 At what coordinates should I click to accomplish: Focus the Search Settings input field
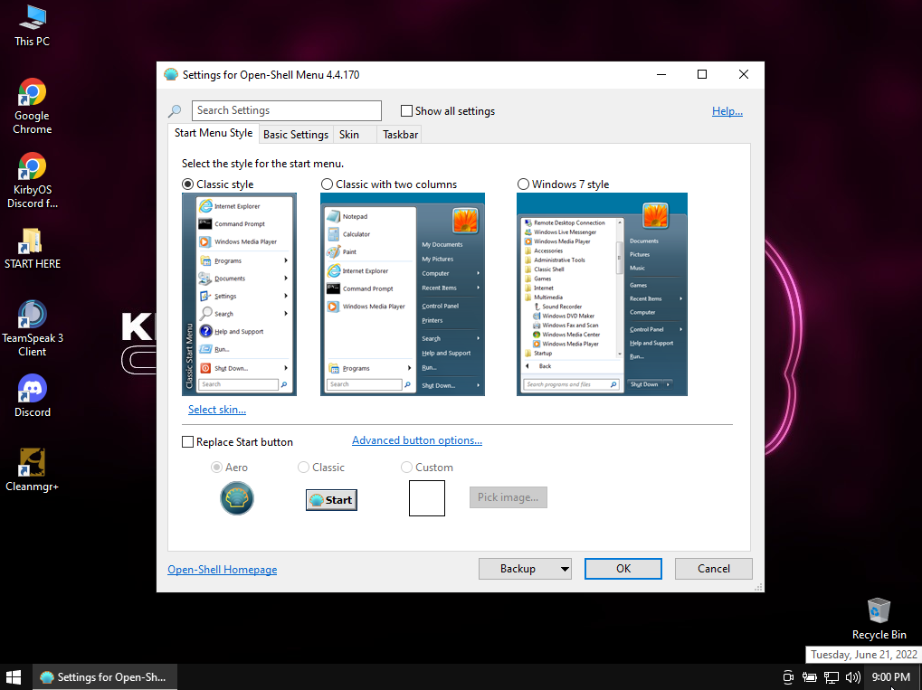(286, 110)
